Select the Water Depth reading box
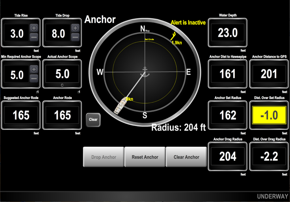This screenshot has height=202, width=290. [228, 33]
